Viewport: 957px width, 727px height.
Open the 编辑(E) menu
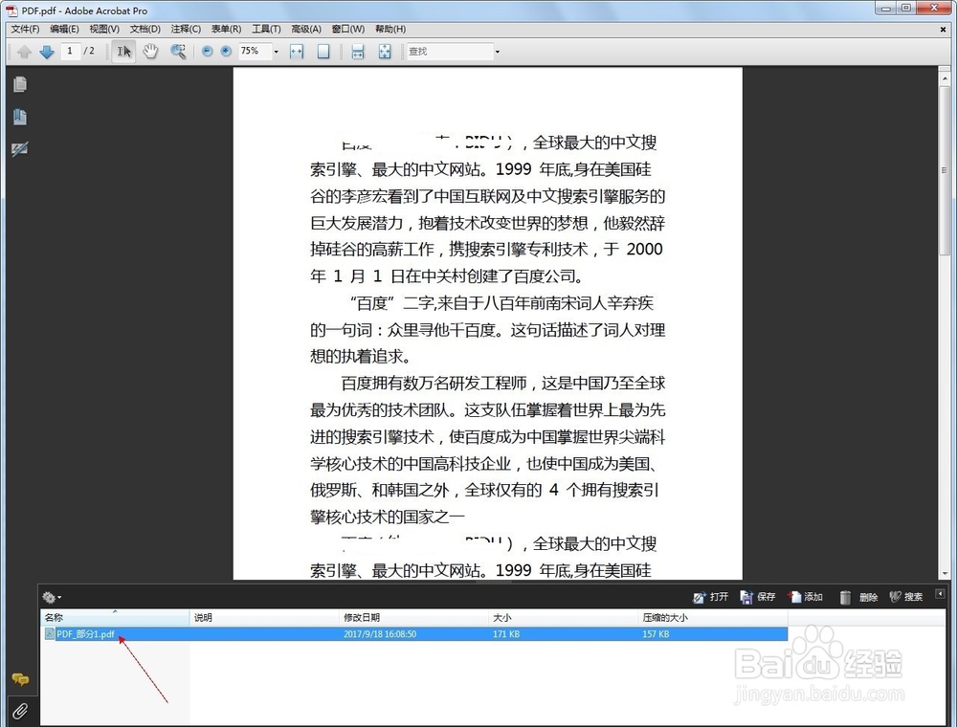click(64, 29)
